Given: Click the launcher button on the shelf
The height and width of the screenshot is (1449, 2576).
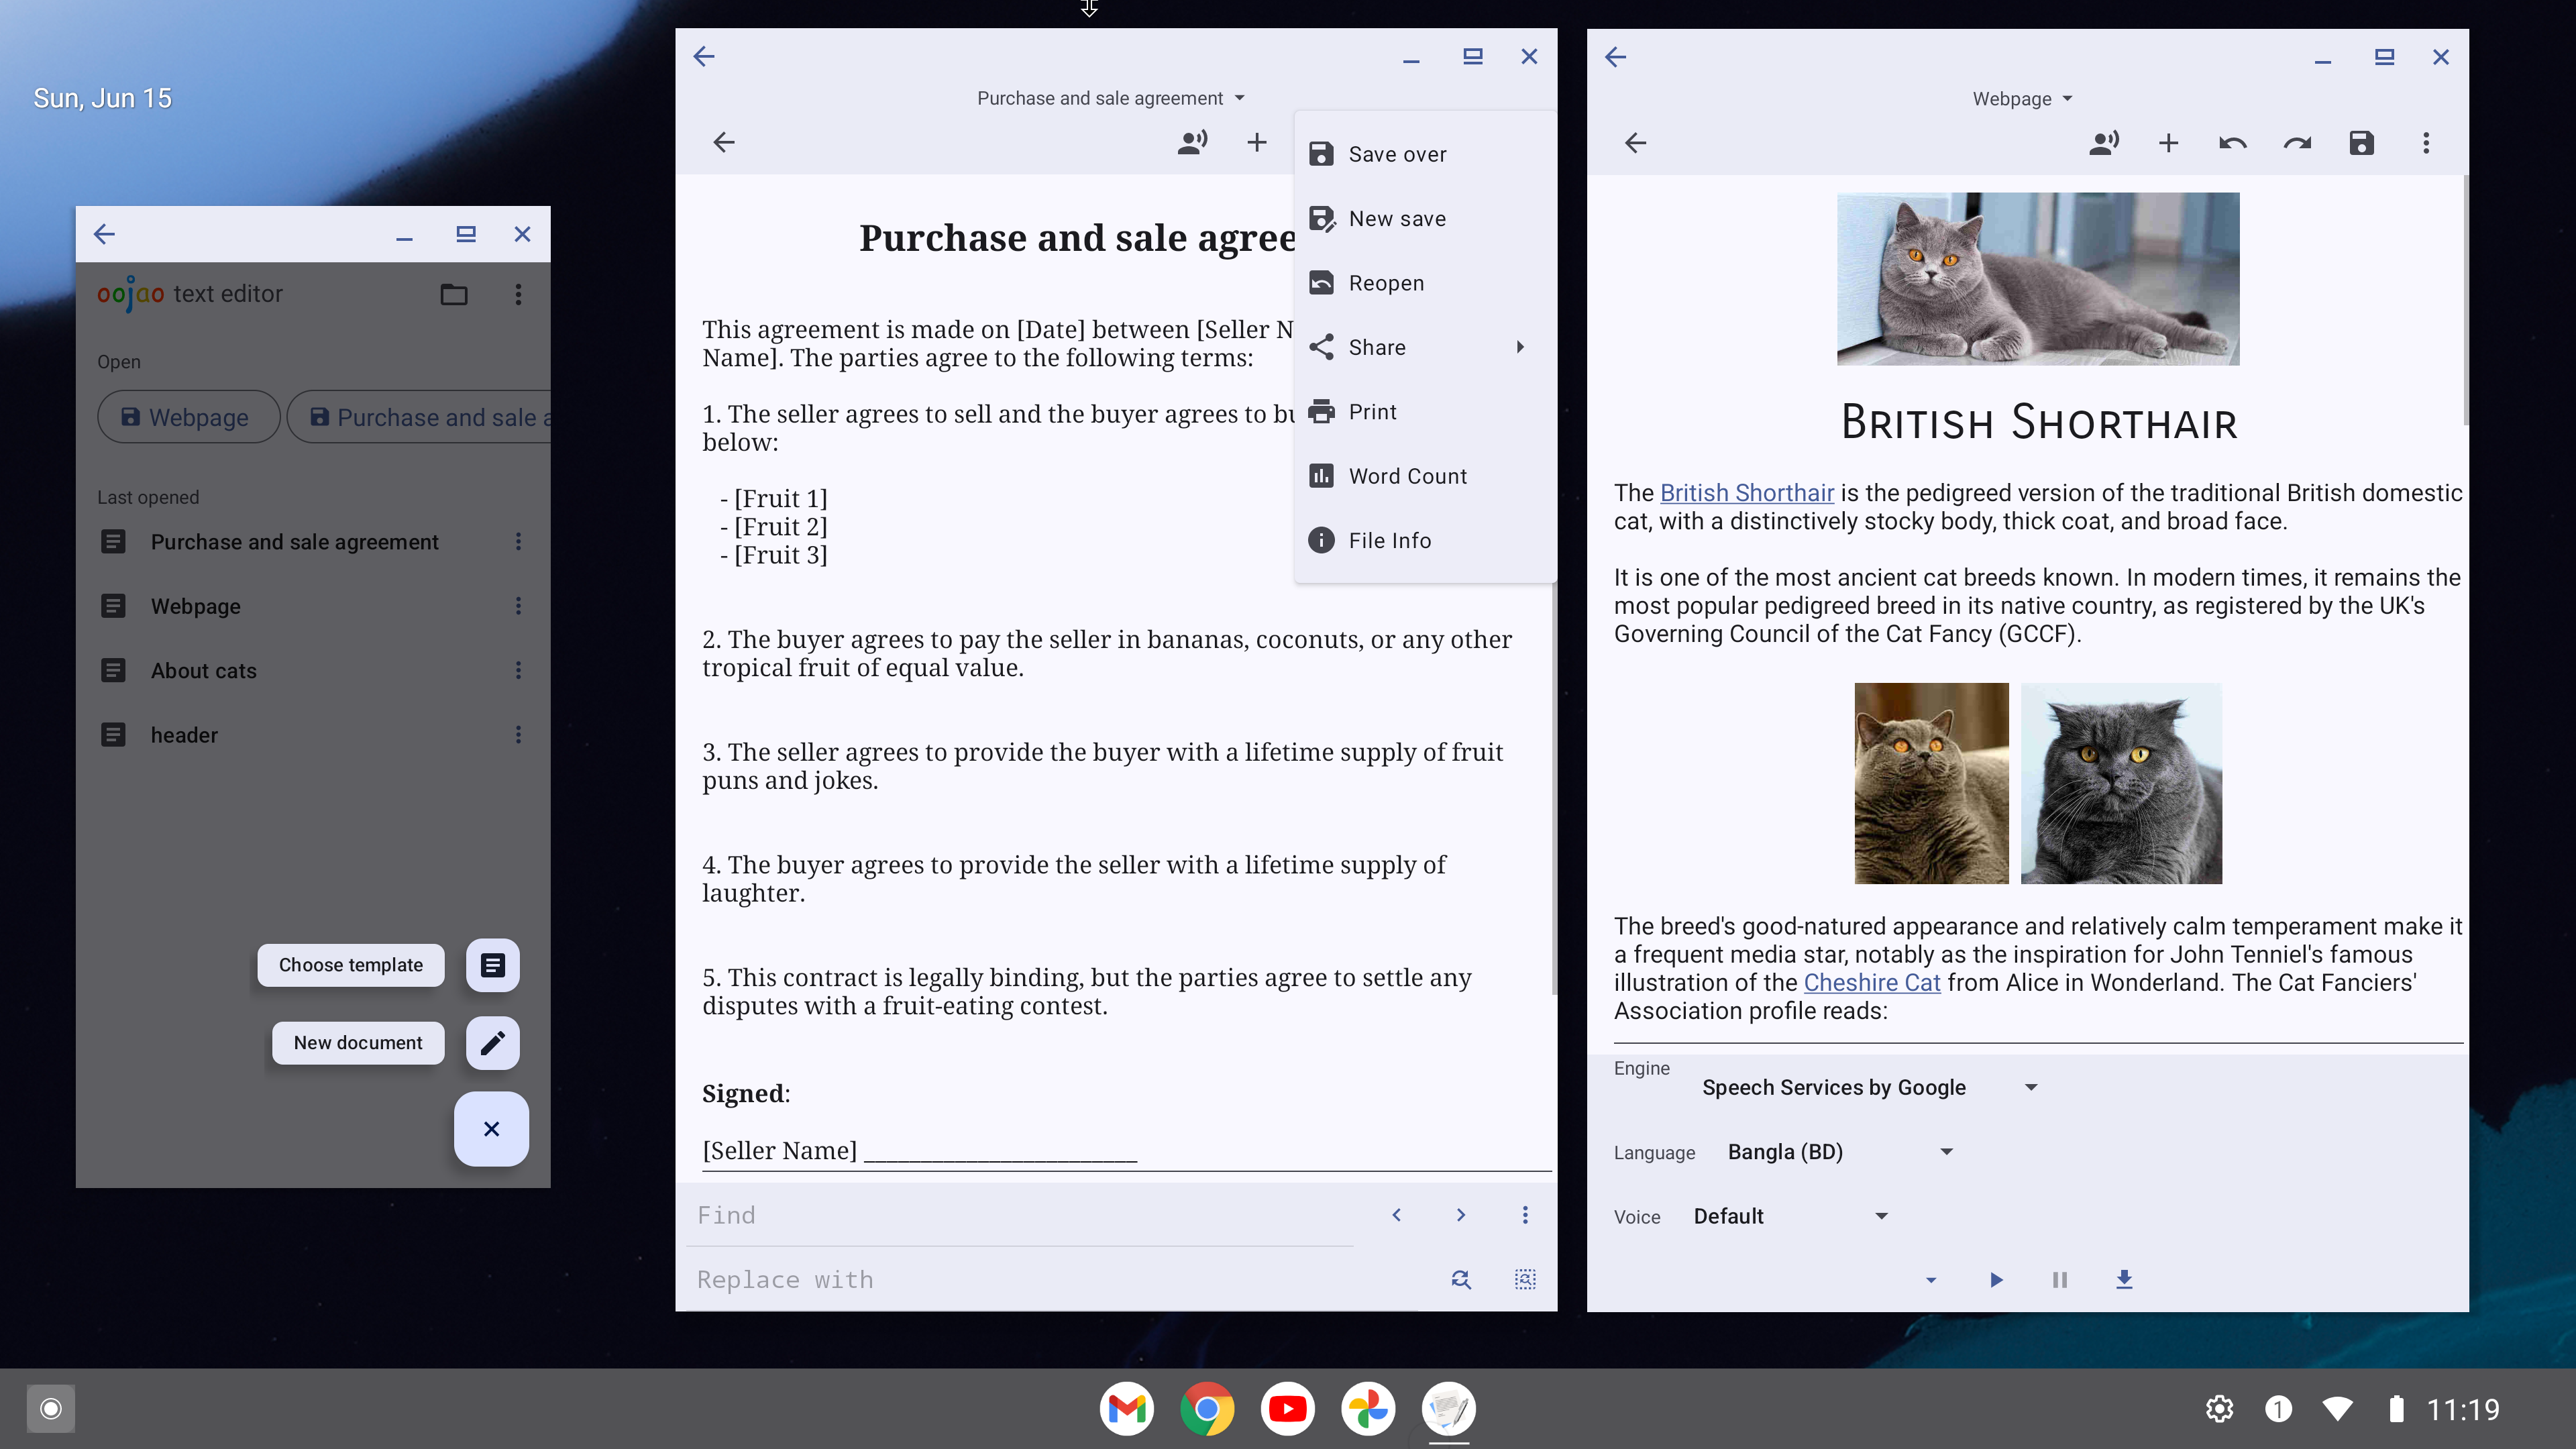Looking at the screenshot, I should tap(51, 1409).
